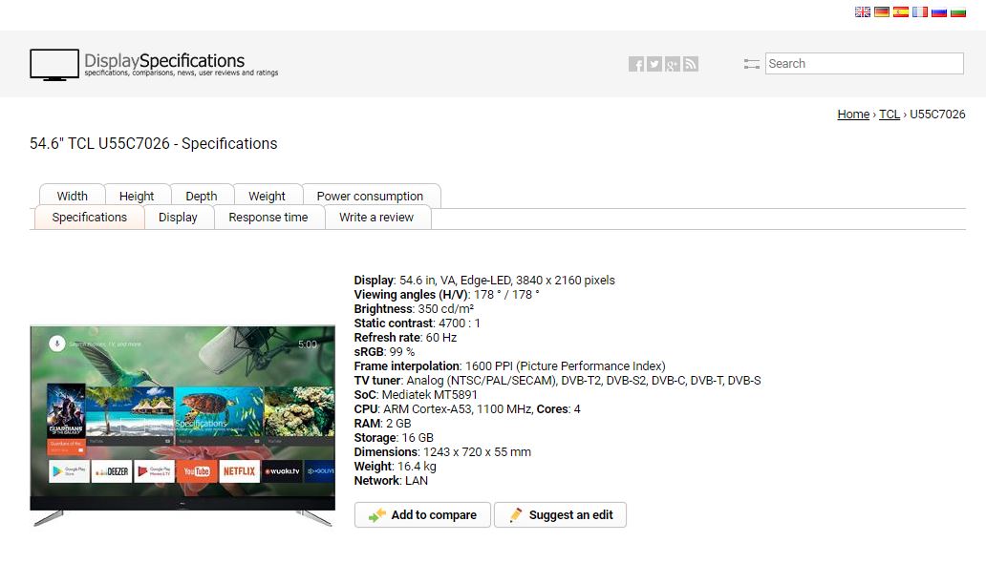
Task: Open the Twitter social icon
Action: tap(654, 64)
